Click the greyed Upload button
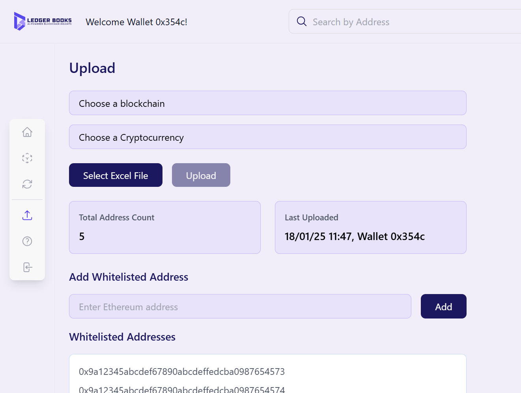The height and width of the screenshot is (393, 521). pyautogui.click(x=201, y=175)
